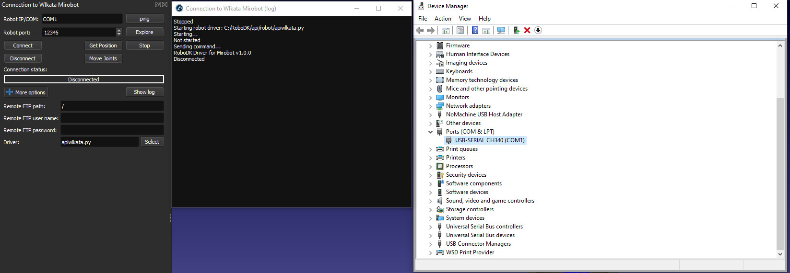
Task: Click the red Uninstall device icon
Action: 527,30
